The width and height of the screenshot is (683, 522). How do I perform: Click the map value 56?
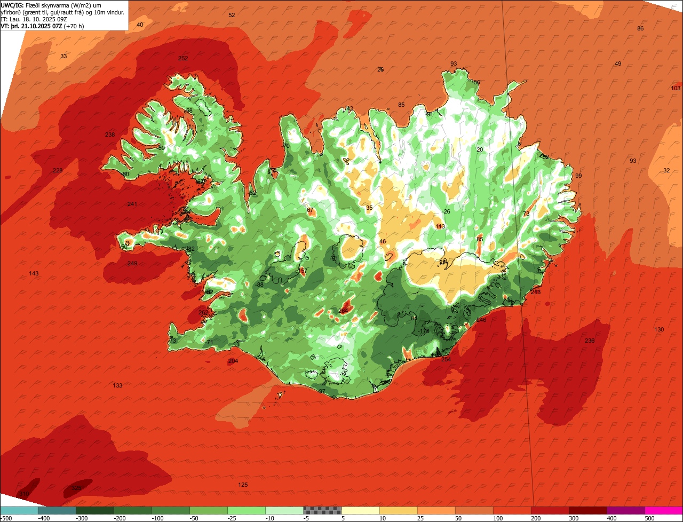476,82
